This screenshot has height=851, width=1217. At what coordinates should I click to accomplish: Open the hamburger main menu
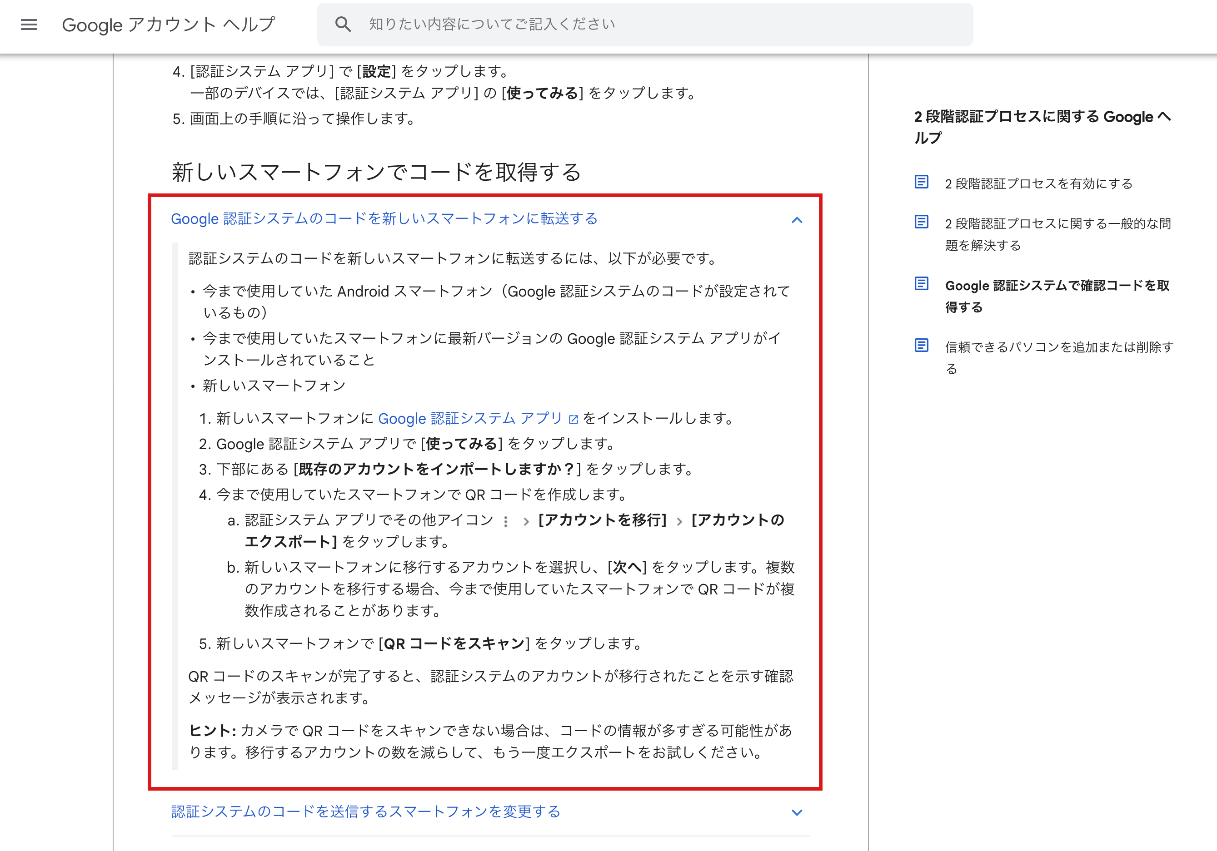(x=29, y=25)
